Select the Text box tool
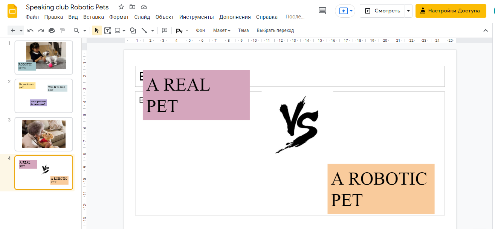This screenshot has height=229, width=495. pos(107,30)
